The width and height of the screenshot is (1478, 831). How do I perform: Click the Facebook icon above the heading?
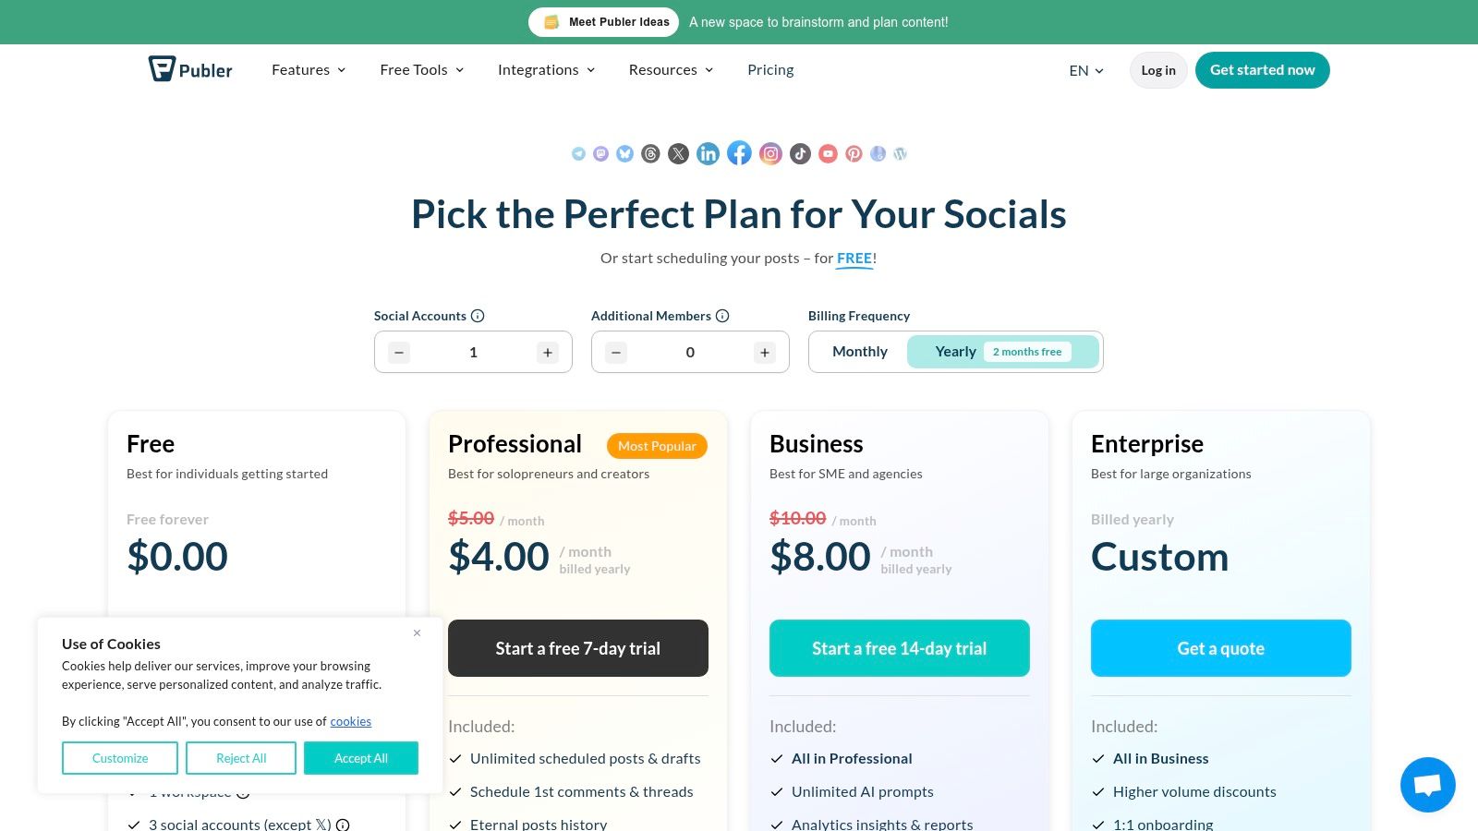tap(739, 153)
